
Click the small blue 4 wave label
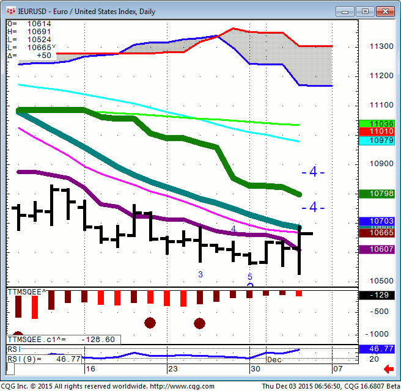[x=234, y=228]
